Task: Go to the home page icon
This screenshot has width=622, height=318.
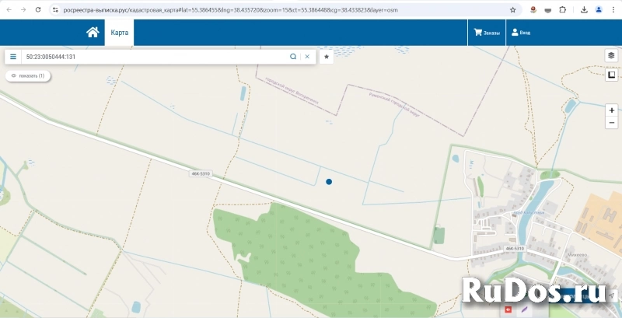Action: point(93,33)
